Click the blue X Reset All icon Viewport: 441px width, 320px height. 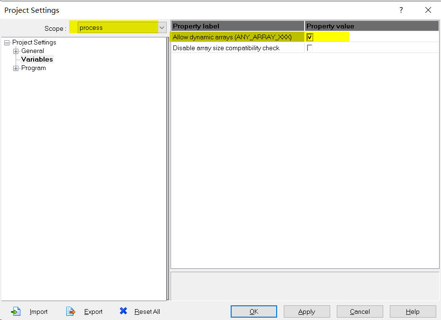[x=123, y=311]
